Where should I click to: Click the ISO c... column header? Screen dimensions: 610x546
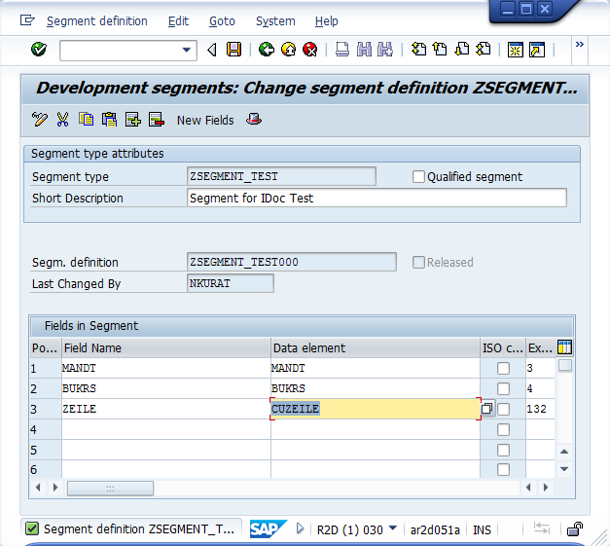point(503,347)
